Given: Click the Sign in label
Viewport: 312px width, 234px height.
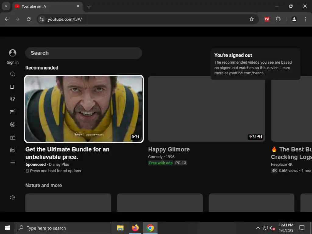Looking at the screenshot, I should click(x=12, y=62).
